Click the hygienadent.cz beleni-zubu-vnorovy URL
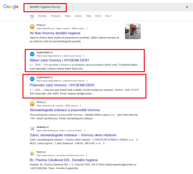Image resolution: width=193 pixels, height=174 pixels. 59,56
